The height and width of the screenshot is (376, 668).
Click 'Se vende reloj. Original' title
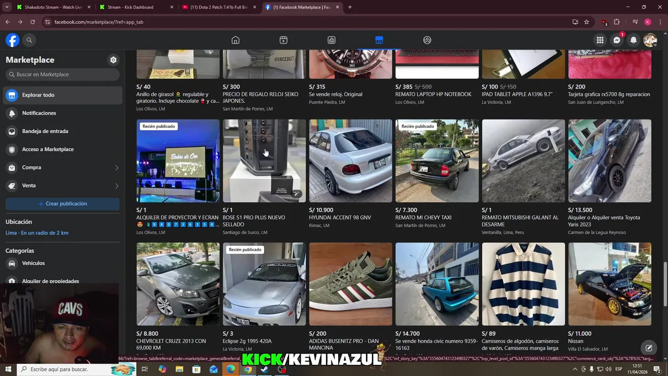[336, 95]
